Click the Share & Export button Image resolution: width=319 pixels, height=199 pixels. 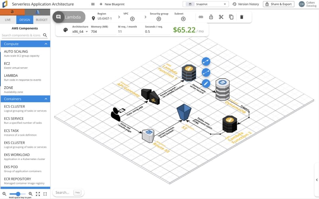click(x=278, y=4)
